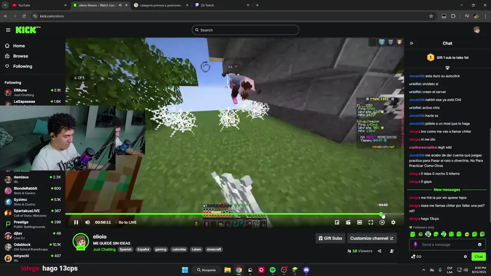Toggle mini player mode
Image resolution: width=491 pixels, height=276 pixels.
[x=337, y=222]
